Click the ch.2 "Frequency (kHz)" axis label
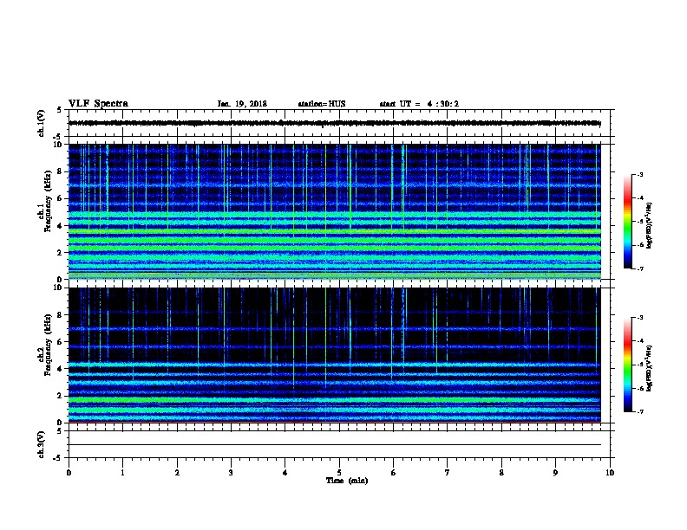Viewport: 687px width, 530px height. (48, 345)
